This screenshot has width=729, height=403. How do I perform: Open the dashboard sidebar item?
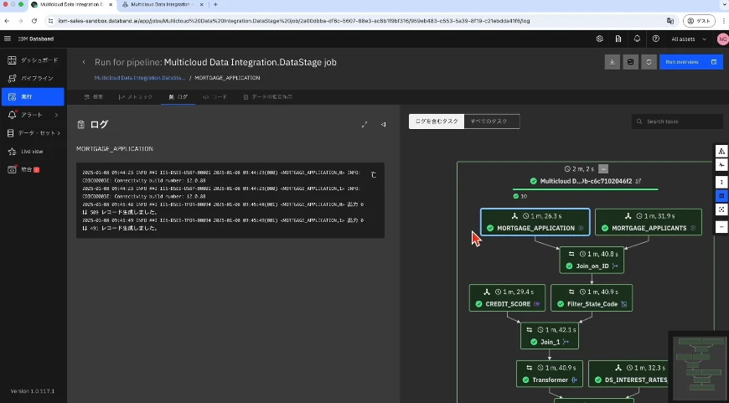(x=33, y=60)
